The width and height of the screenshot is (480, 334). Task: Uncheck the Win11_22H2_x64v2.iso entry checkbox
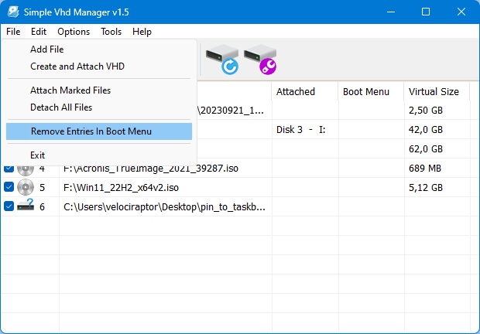coord(9,187)
